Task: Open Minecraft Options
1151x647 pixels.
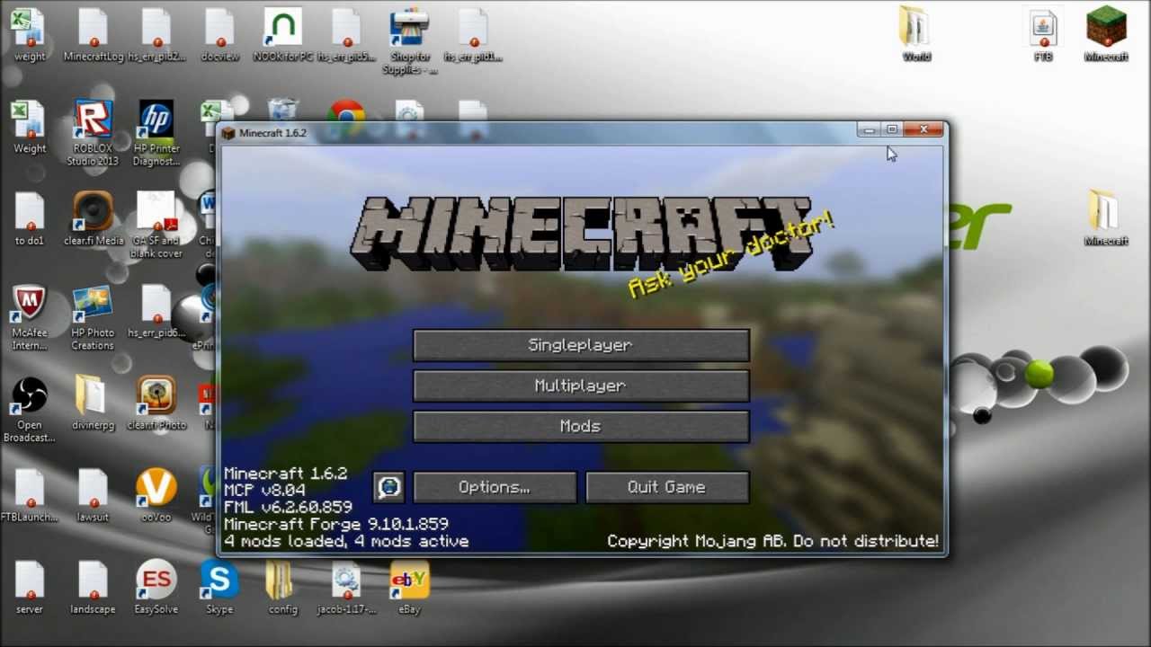Action: pos(495,487)
